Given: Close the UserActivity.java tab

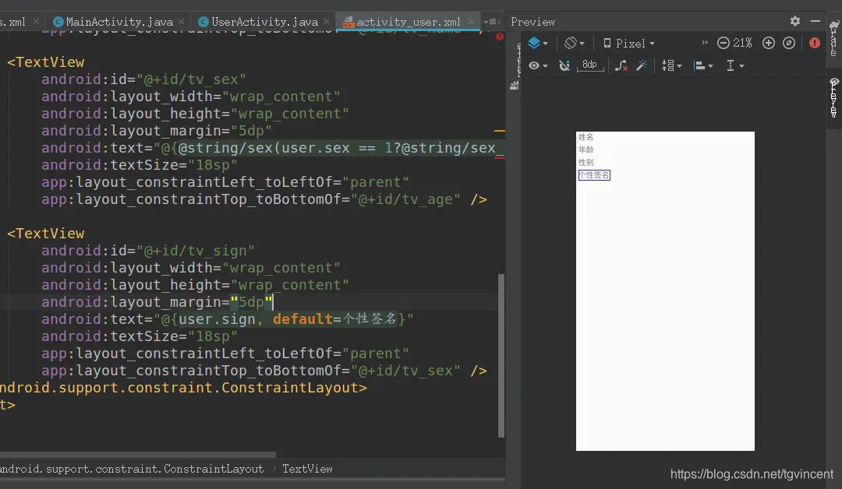Looking at the screenshot, I should click(326, 22).
